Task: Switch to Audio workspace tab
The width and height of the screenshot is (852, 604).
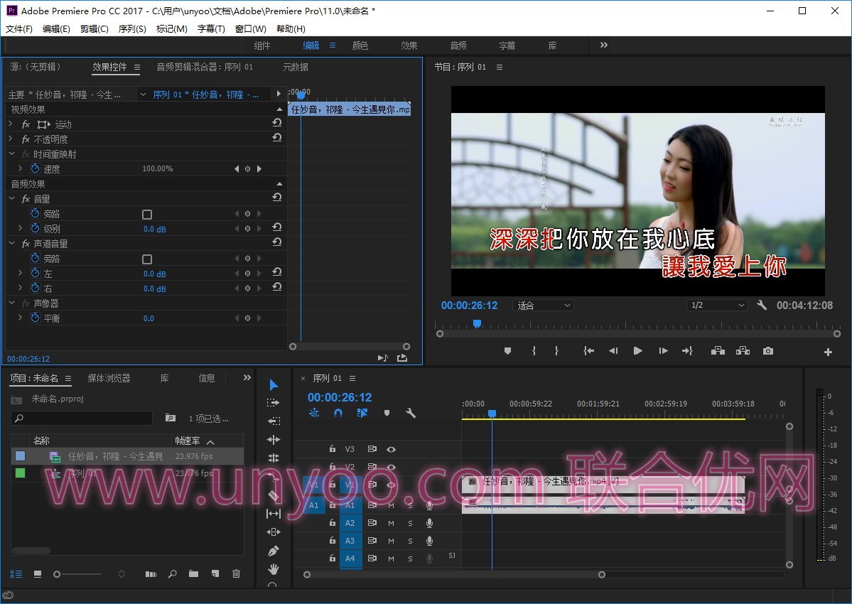Action: click(x=458, y=45)
